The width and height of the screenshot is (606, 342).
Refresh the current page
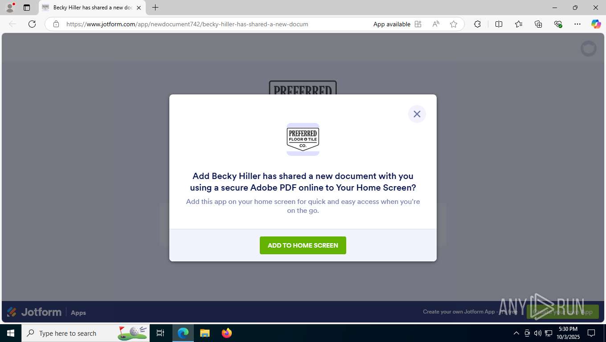pos(32,24)
